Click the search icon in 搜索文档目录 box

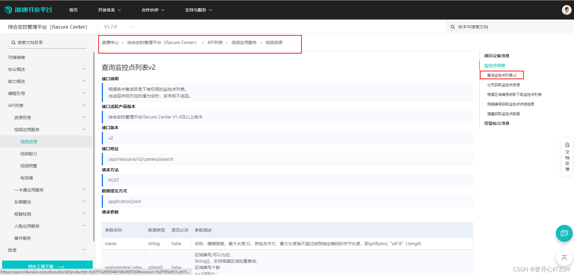click(x=13, y=42)
